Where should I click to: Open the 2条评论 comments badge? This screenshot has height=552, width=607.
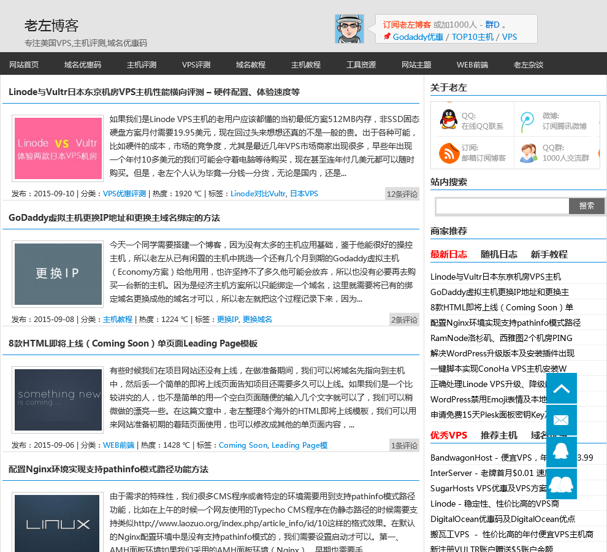[404, 320]
